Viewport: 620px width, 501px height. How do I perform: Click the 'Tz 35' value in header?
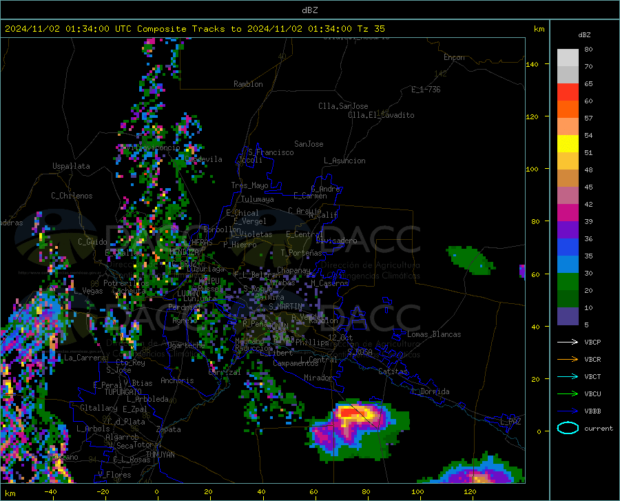pos(371,29)
